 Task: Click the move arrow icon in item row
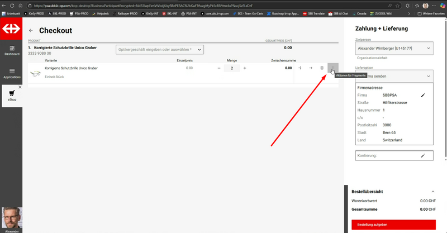click(x=311, y=68)
